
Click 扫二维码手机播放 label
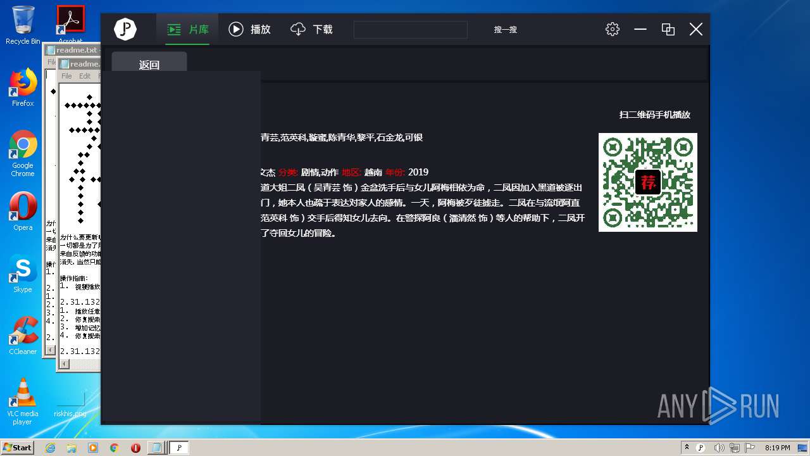654,115
